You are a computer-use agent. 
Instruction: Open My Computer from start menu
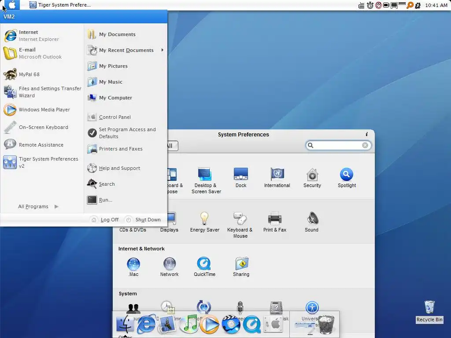click(126, 98)
